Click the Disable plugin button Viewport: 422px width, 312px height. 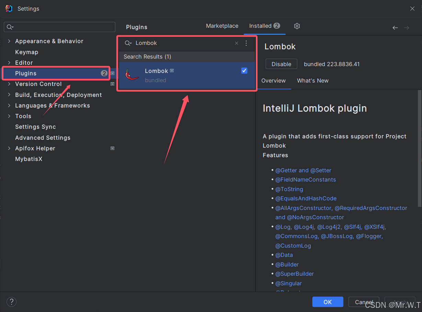coord(281,64)
